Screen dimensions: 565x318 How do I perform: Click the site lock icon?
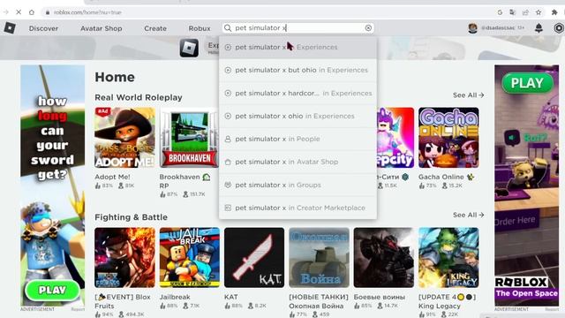(47, 12)
